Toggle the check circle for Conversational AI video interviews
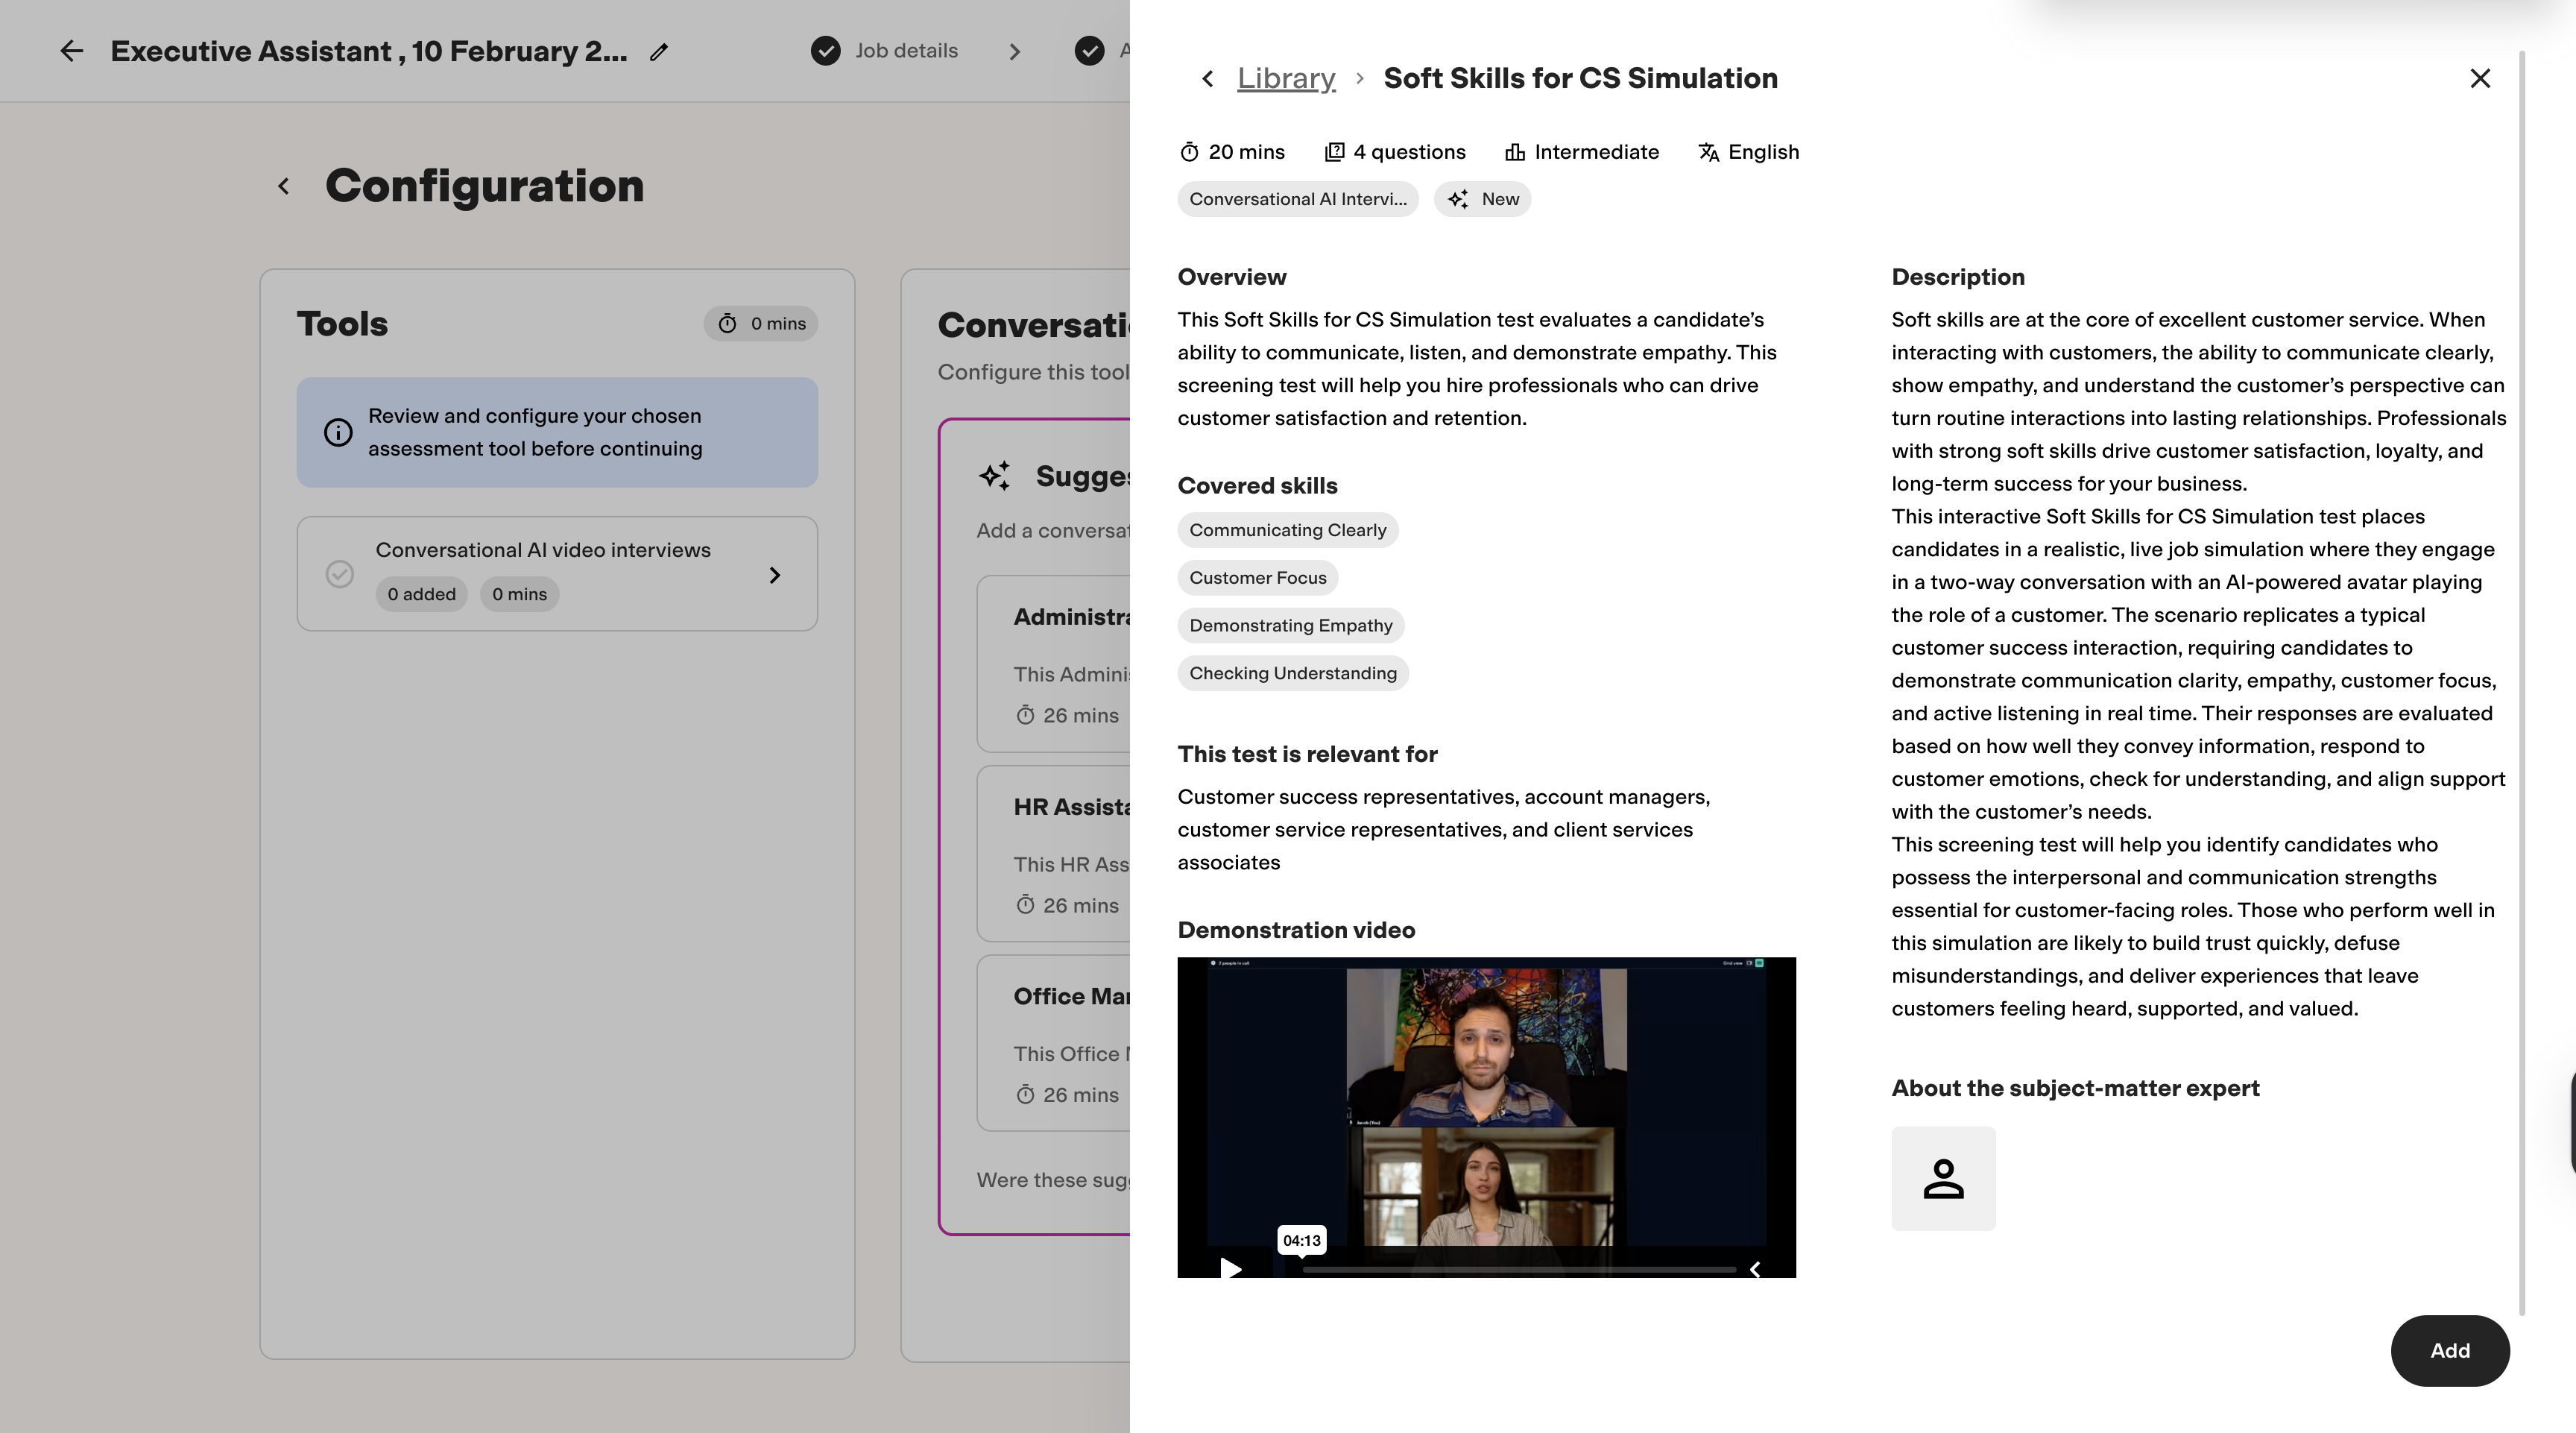The height and width of the screenshot is (1433, 2576). 340,574
